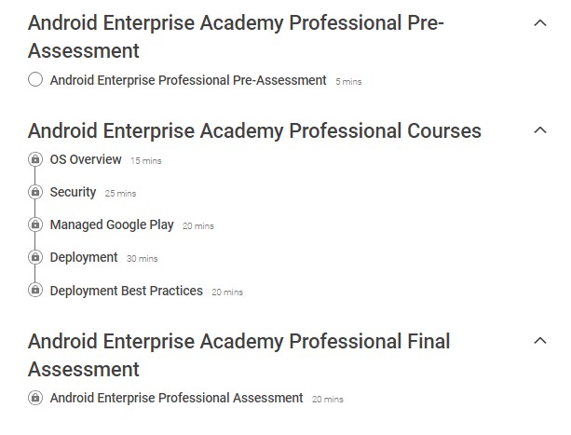Select the Pre-Assessment completion circle
This screenshot has height=435, width=571.
tap(35, 80)
